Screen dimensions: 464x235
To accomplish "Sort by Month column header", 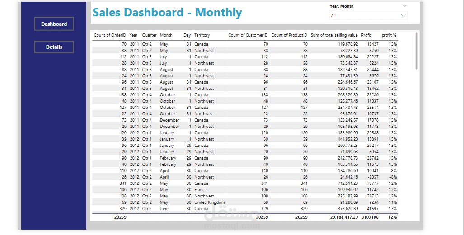I will pos(166,35).
